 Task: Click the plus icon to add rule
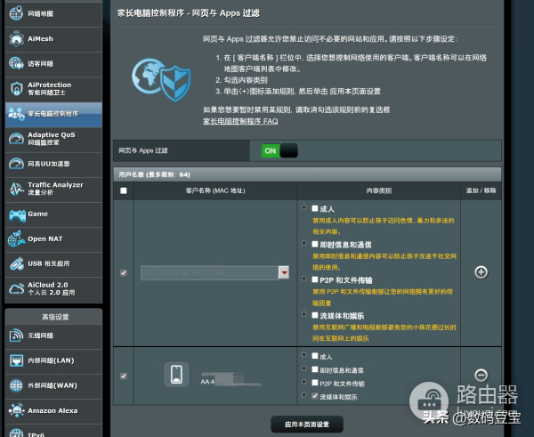(x=481, y=271)
